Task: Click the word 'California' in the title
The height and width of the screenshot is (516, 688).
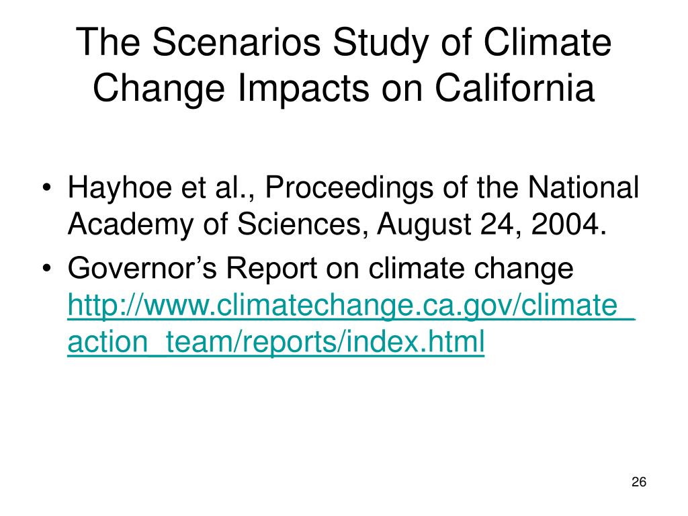Action: [x=515, y=88]
